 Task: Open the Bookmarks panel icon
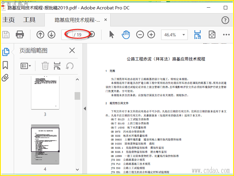(5, 65)
